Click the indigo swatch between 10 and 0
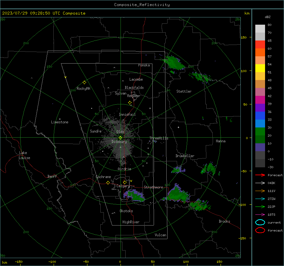 coord(260,147)
